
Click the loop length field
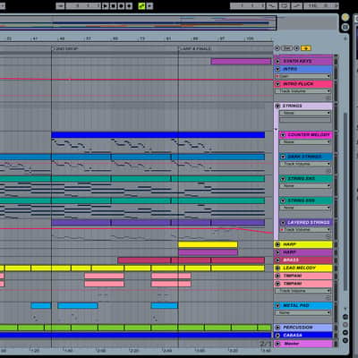pos(321,5)
